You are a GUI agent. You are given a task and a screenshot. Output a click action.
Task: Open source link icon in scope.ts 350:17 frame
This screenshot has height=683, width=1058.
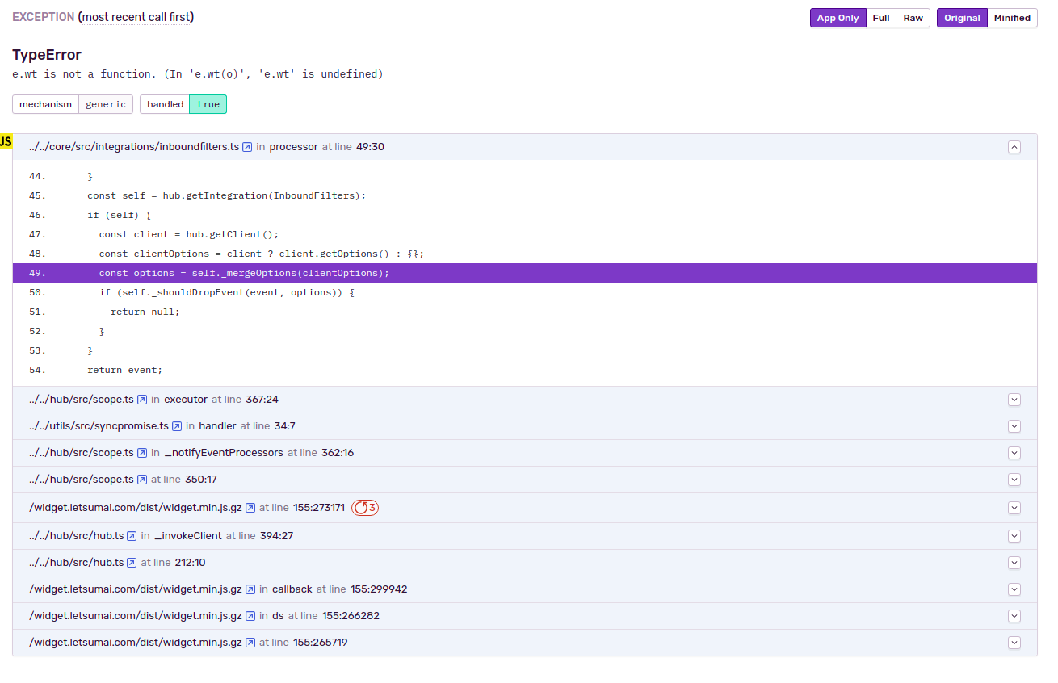coord(142,480)
